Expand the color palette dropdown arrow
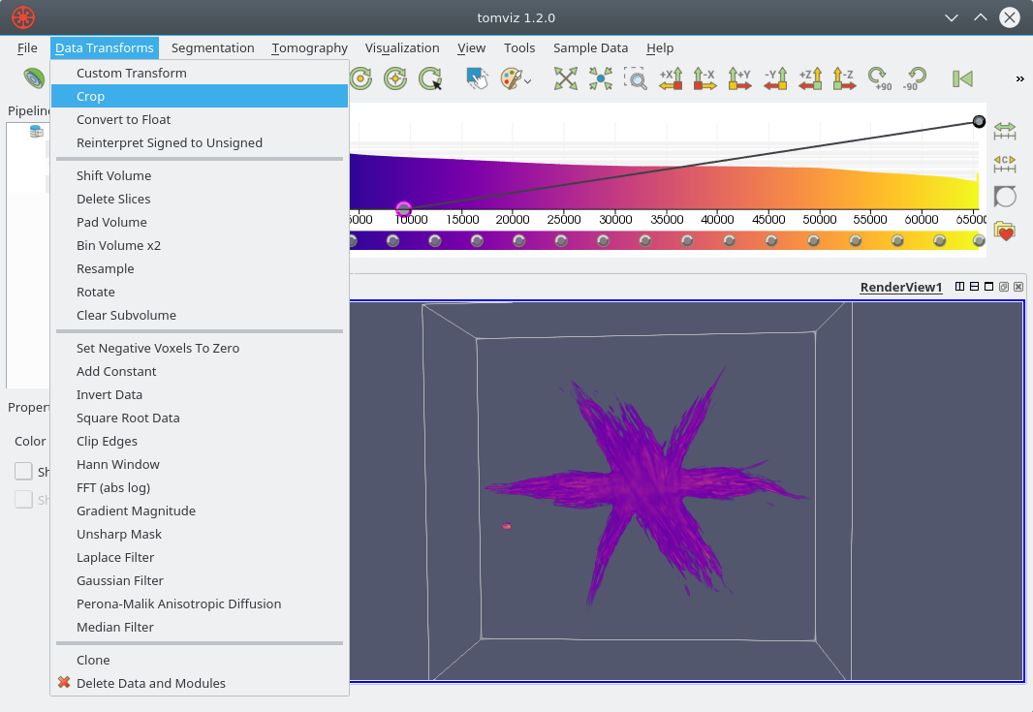 (528, 81)
